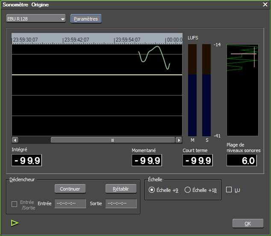Click the scrollbar left arrow
This screenshot has height=236, width=271.
pyautogui.click(x=15, y=140)
